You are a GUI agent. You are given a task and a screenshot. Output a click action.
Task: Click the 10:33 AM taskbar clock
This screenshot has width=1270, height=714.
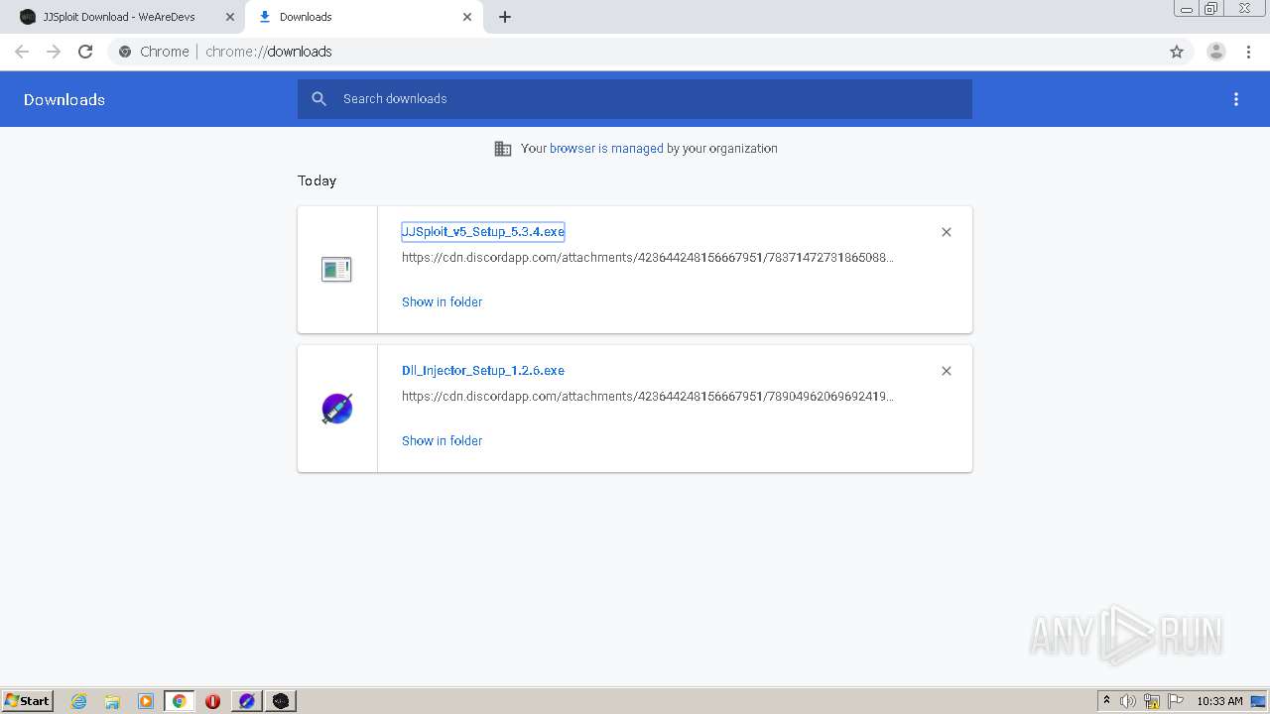tap(1219, 701)
